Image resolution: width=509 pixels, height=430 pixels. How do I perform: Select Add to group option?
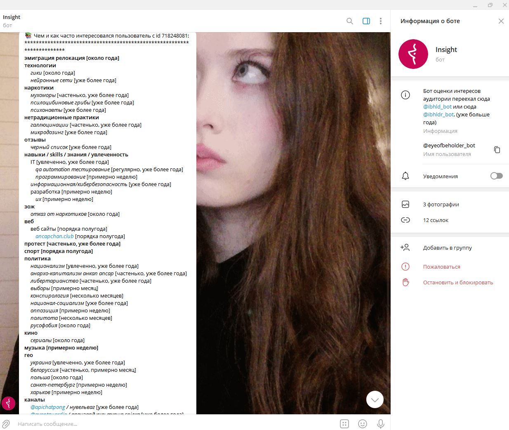coord(450,248)
